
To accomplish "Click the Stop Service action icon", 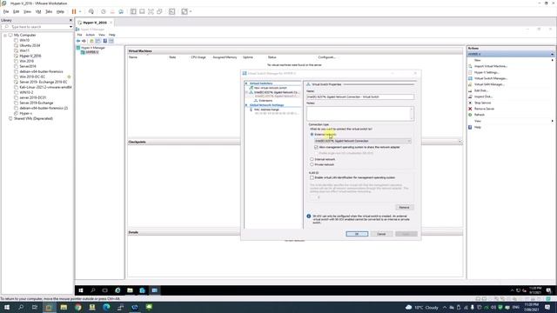I will tap(470, 103).
